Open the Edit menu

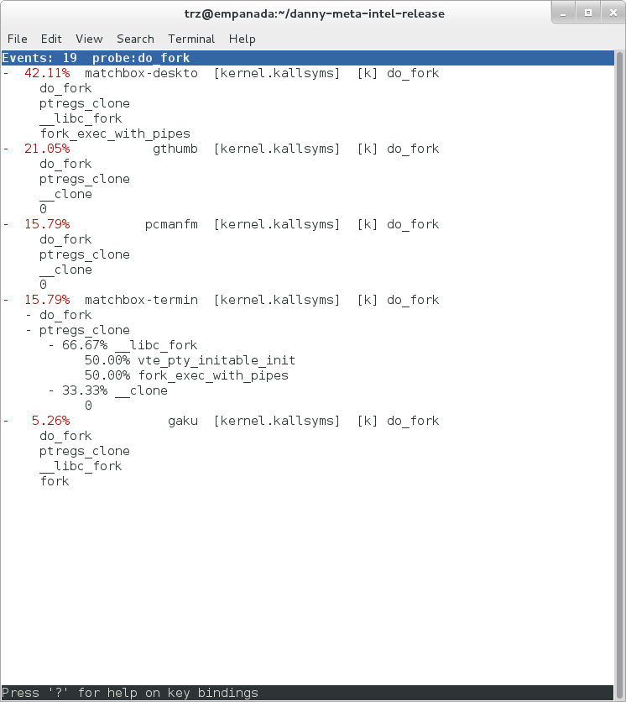click(x=51, y=39)
